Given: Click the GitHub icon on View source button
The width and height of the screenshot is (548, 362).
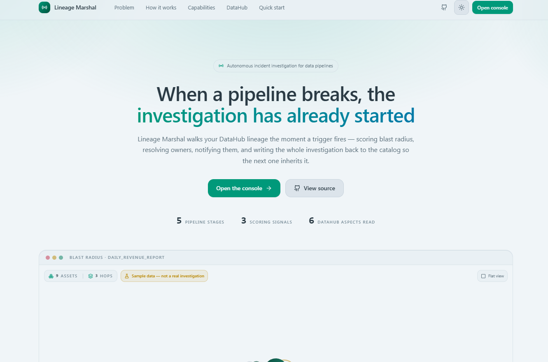Looking at the screenshot, I should [x=297, y=188].
